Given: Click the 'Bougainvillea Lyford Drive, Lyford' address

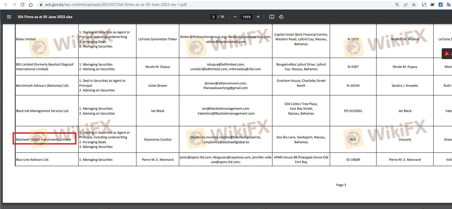Looking at the screenshot, I should [301, 65].
